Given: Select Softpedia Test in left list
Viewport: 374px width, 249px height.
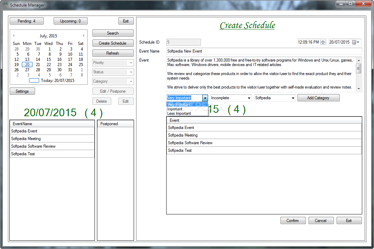Looking at the screenshot, I should click(52, 154).
